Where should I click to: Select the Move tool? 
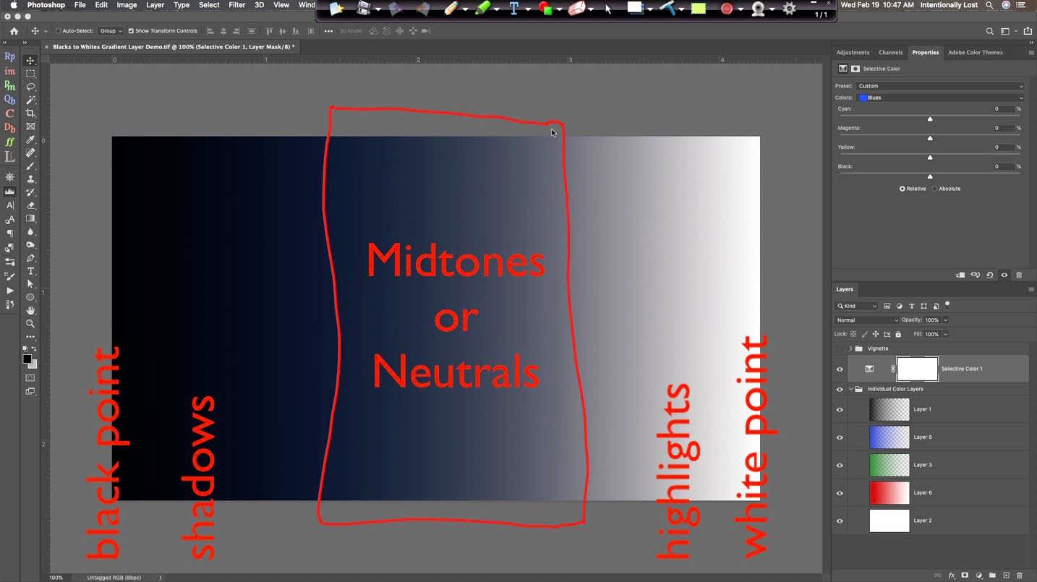coord(30,61)
